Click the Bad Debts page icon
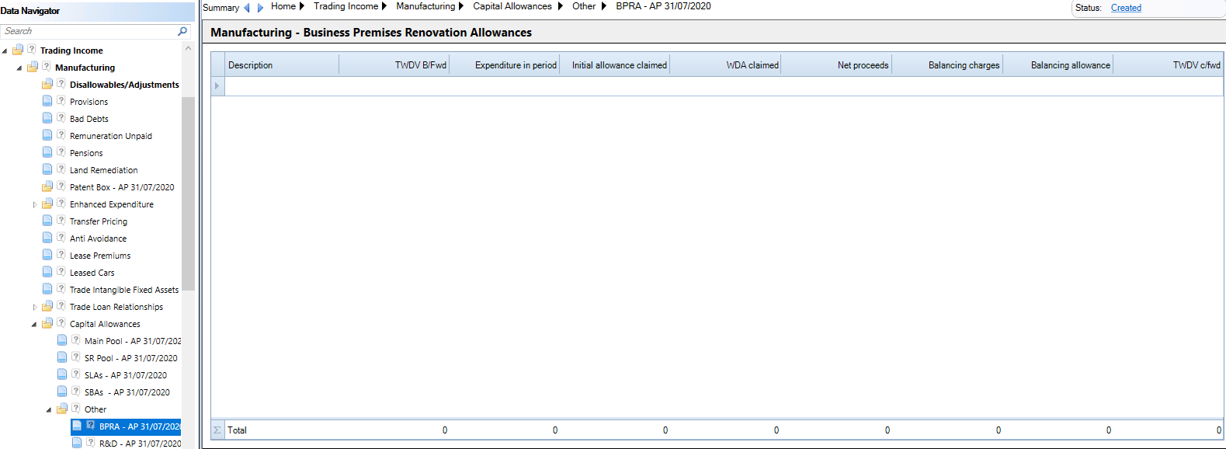Screen dimensions: 1226x449 click(x=47, y=118)
